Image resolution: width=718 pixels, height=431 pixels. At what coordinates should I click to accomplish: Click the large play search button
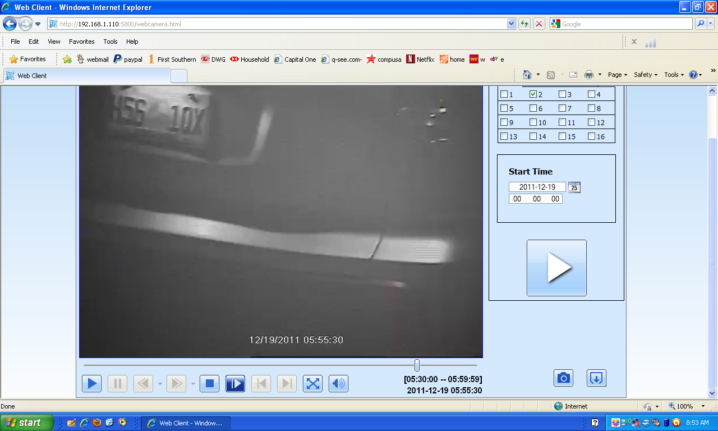click(556, 268)
